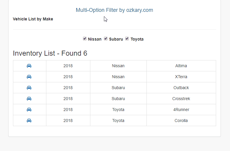
Task: Click the car icon in the Crosstrek row
Action: 29,99
